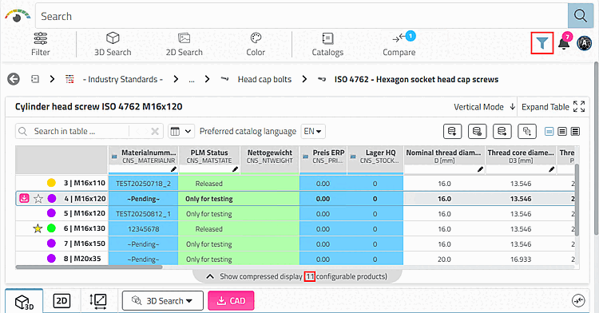Switch to the 2D view tab

click(61, 301)
